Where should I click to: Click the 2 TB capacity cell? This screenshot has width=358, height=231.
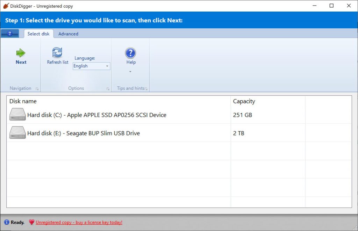[x=238, y=133]
